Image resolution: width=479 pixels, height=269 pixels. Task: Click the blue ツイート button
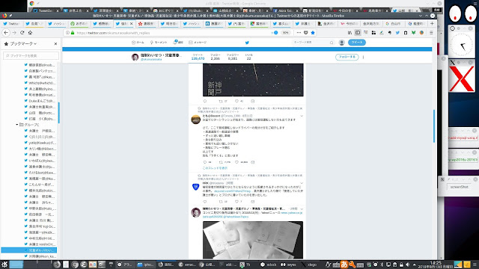tap(356, 43)
